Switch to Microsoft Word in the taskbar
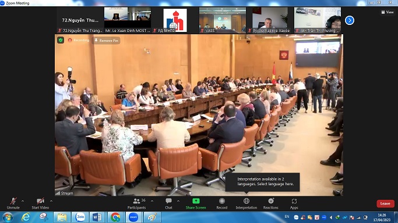The height and width of the screenshot is (223, 398). pyautogui.click(x=97, y=217)
